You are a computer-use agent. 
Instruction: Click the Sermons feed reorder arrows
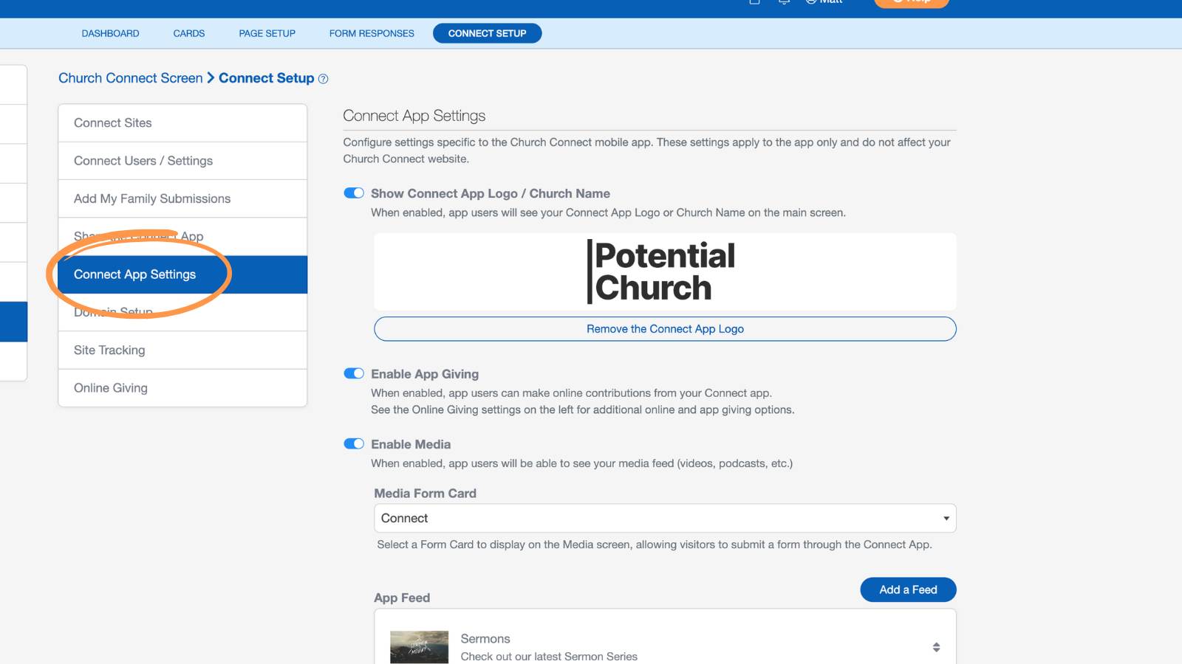[936, 647]
